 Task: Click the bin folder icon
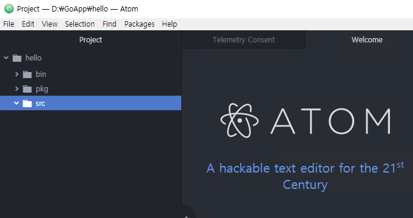pyautogui.click(x=27, y=74)
